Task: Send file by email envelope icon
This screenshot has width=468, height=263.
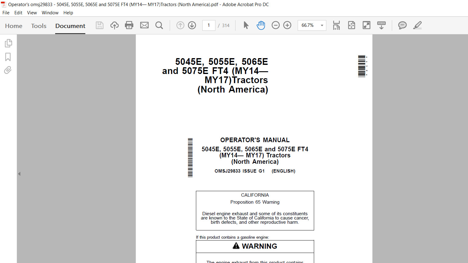Action: click(x=144, y=25)
